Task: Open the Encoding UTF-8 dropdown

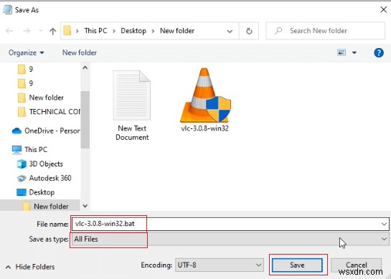Action: pyautogui.click(x=220, y=265)
